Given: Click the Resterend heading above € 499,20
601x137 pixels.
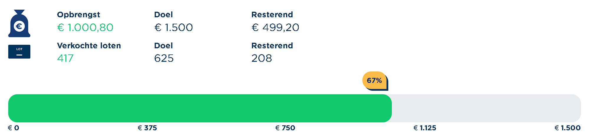Looking at the screenshot, I should (272, 15).
